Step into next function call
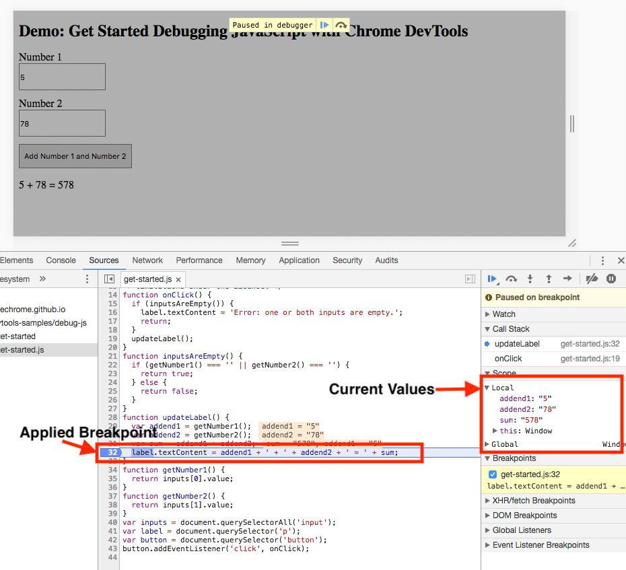The width and height of the screenshot is (626, 570). click(x=530, y=279)
